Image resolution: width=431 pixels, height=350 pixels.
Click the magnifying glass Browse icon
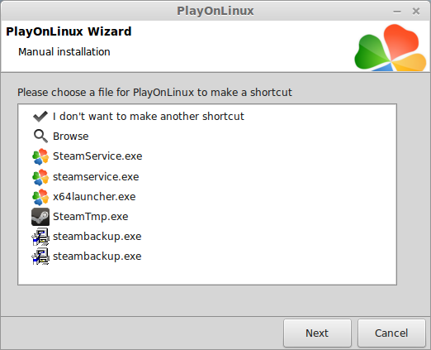pos(40,137)
